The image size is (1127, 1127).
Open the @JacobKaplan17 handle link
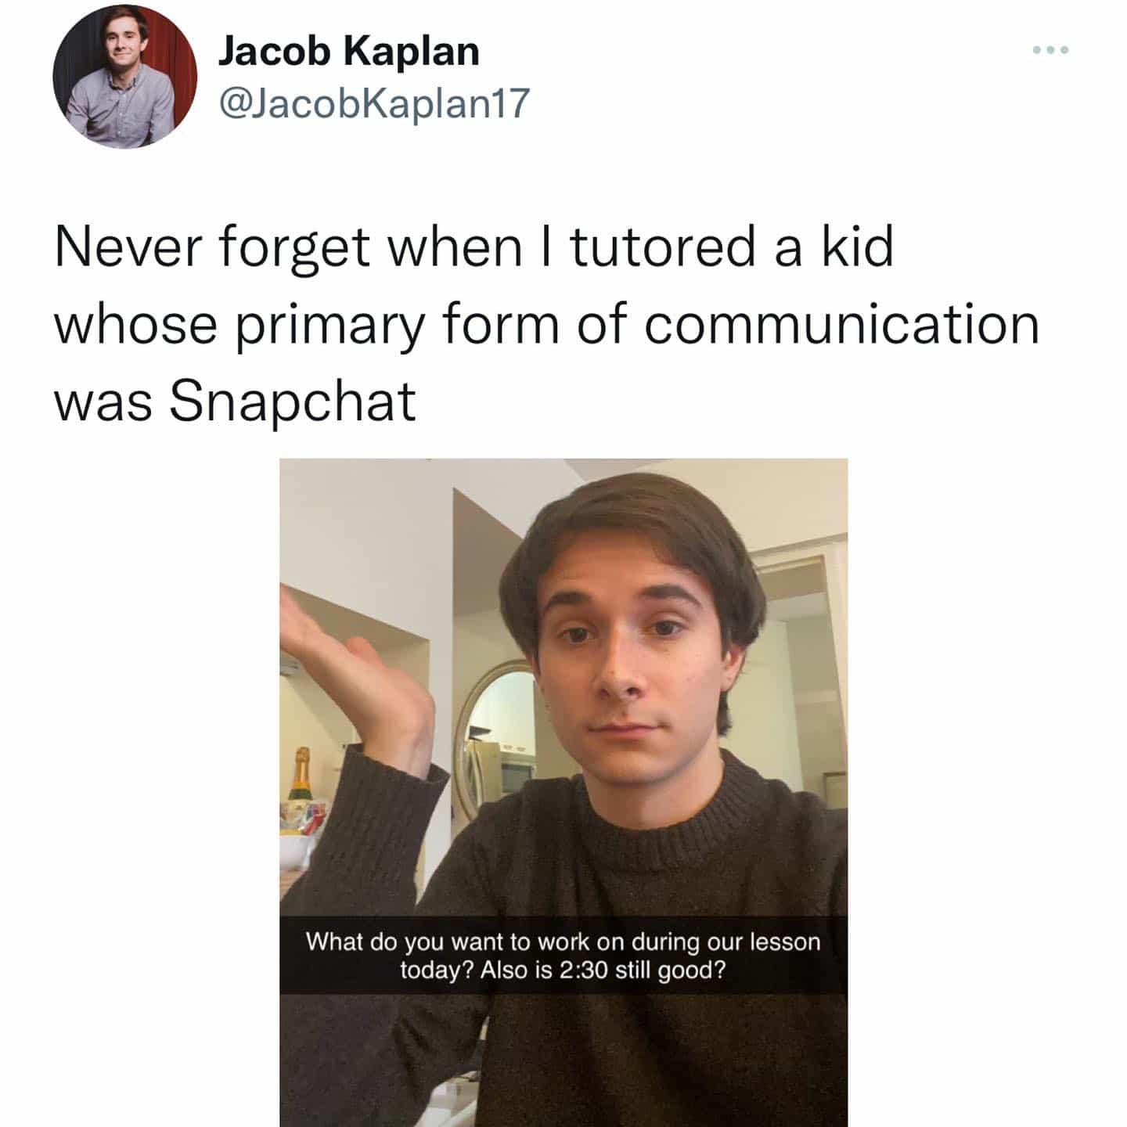point(374,103)
